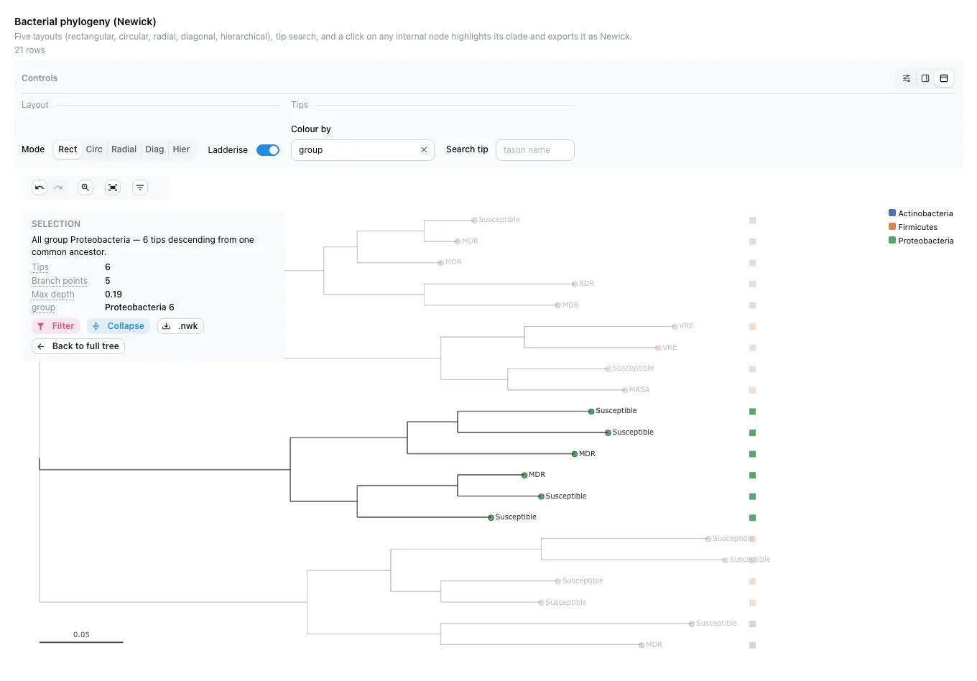Open the Colour by dropdown
This screenshot has width=977, height=681.
pyautogui.click(x=363, y=150)
